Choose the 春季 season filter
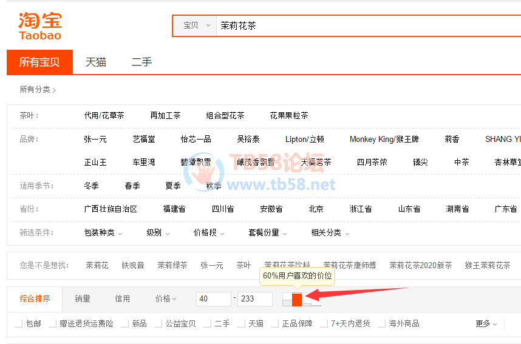Viewport: 521px width, 344px height. (x=132, y=186)
